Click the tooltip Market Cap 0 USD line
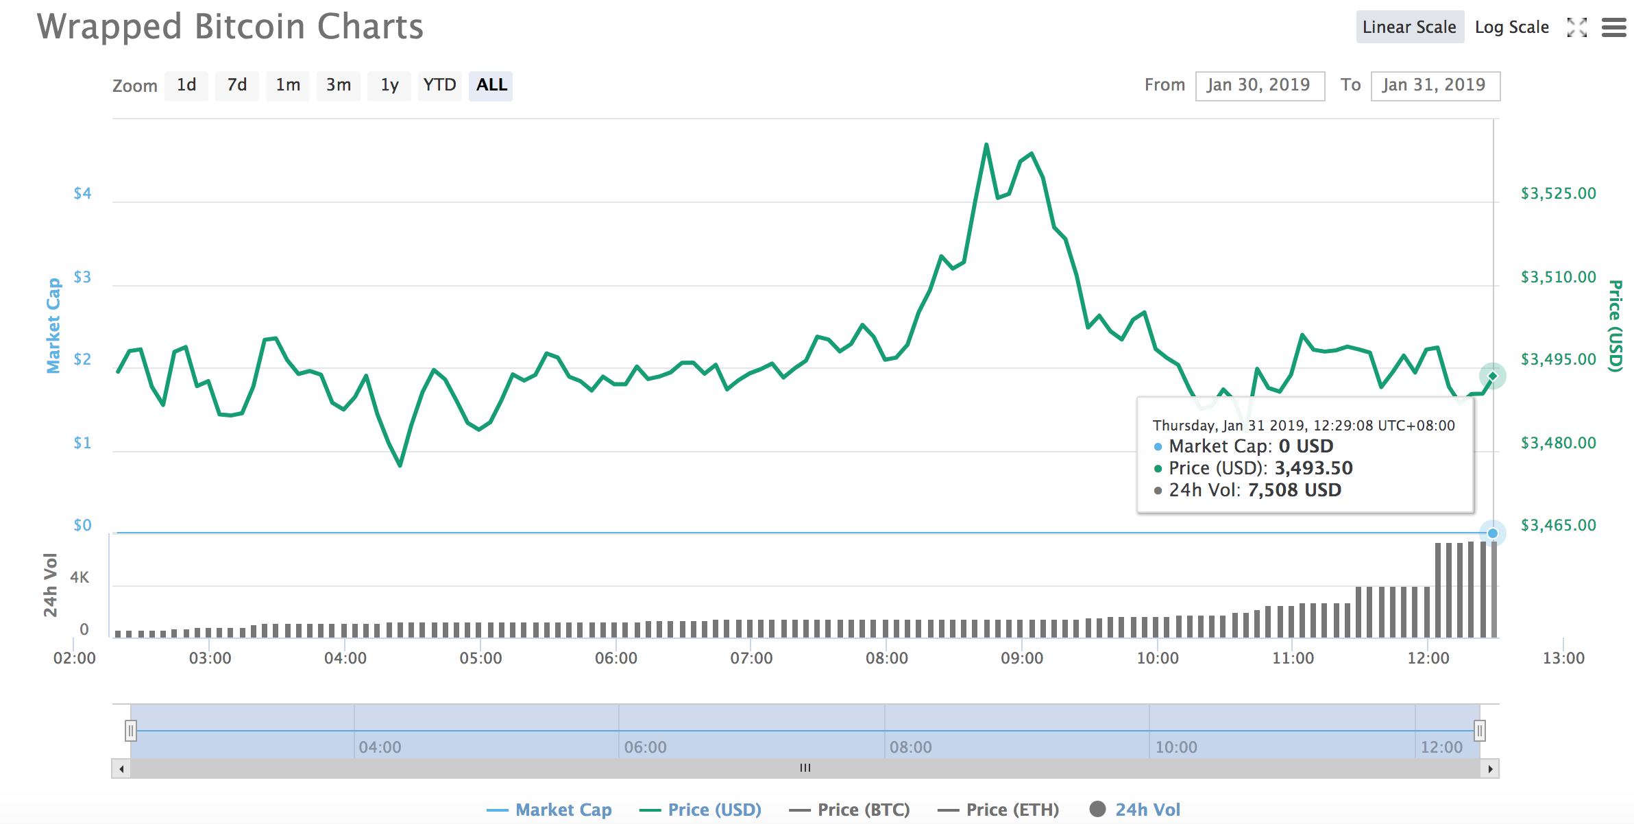Screen dimensions: 1634x824 [x=1244, y=447]
